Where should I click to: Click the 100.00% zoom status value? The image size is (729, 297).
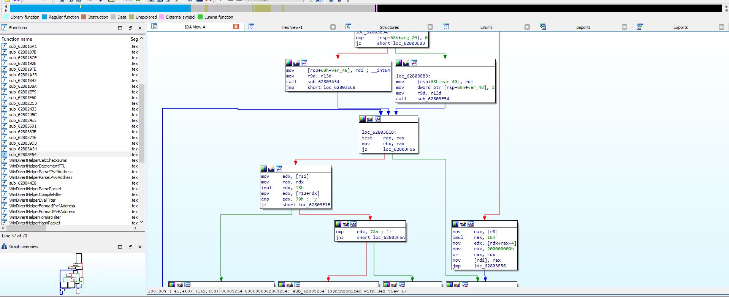pyautogui.click(x=157, y=291)
